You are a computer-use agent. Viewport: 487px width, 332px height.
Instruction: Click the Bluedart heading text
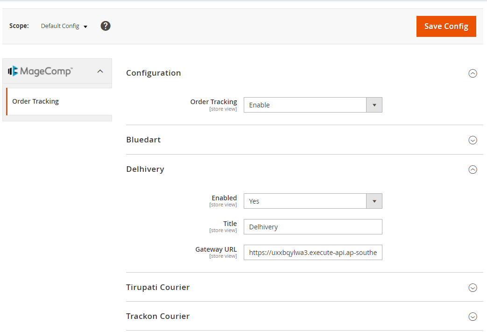143,140
